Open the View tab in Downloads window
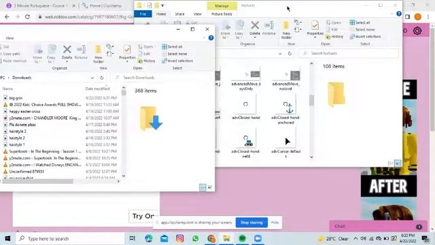435x245 pixels. (x=10, y=38)
